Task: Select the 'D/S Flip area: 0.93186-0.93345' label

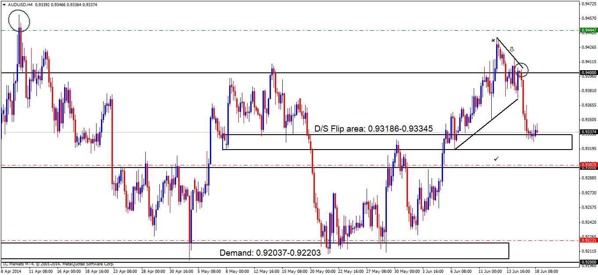Action: (374, 129)
